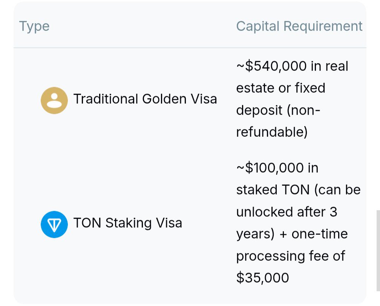The width and height of the screenshot is (380, 306).
Task: Select the Capital Requirement column header
Action: (x=299, y=26)
